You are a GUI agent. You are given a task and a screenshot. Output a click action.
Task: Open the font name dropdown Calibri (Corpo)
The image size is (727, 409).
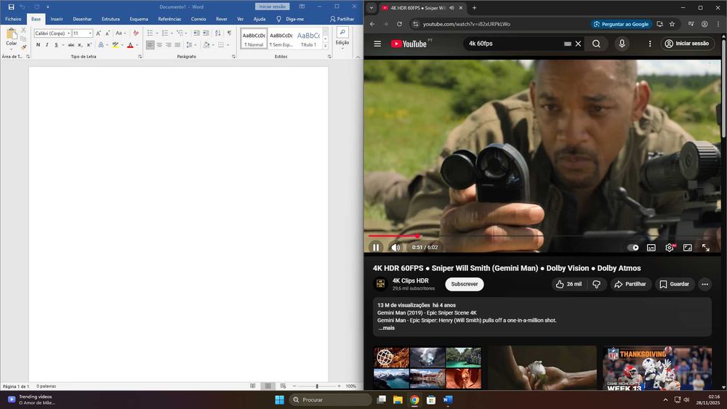pyautogui.click(x=68, y=33)
